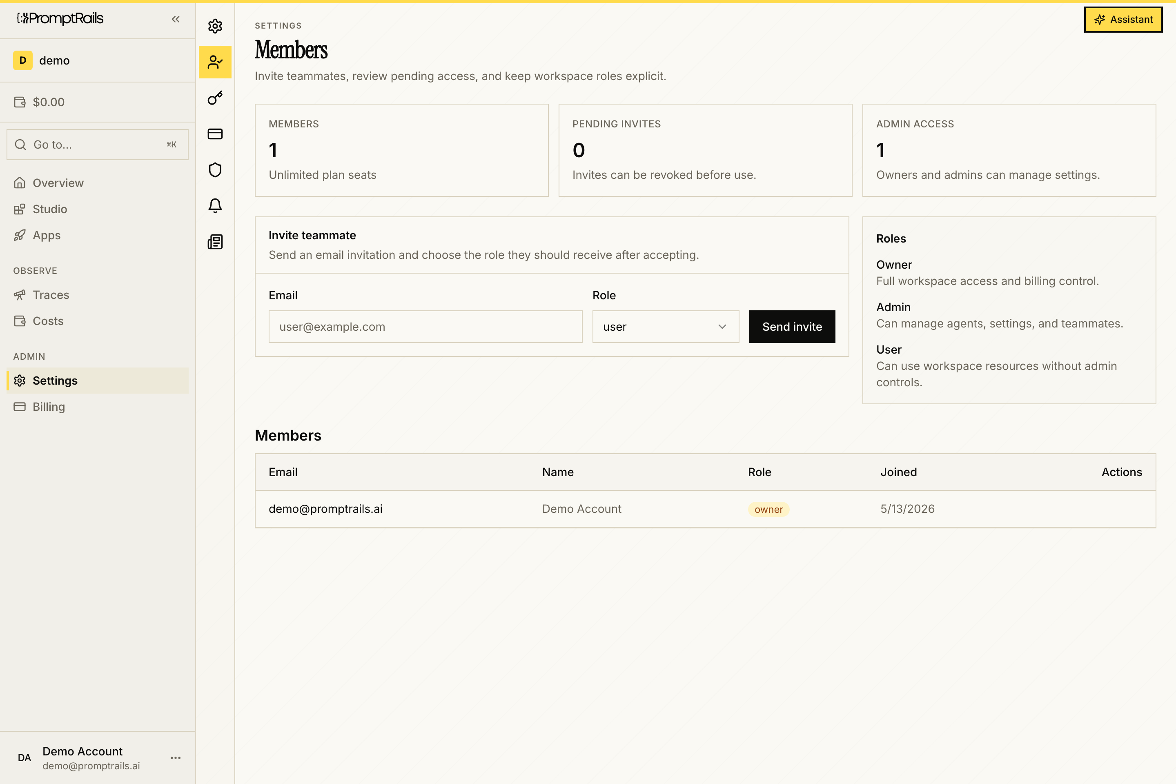Open the Role dropdown showing user
The width and height of the screenshot is (1176, 784).
[666, 327]
